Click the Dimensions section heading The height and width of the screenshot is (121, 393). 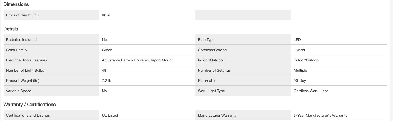(16, 4)
